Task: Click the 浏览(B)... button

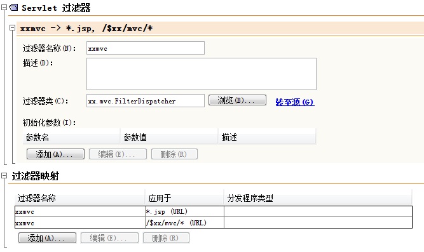Action: tap(237, 100)
